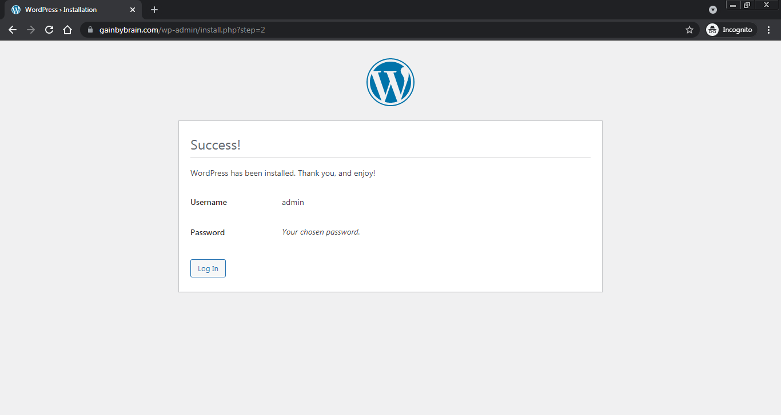Click the 'admin' username value
The image size is (781, 415).
(x=293, y=202)
